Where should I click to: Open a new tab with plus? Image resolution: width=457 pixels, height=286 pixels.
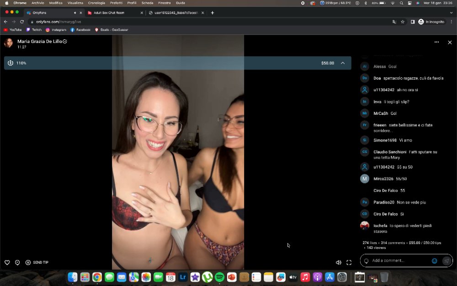[212, 13]
